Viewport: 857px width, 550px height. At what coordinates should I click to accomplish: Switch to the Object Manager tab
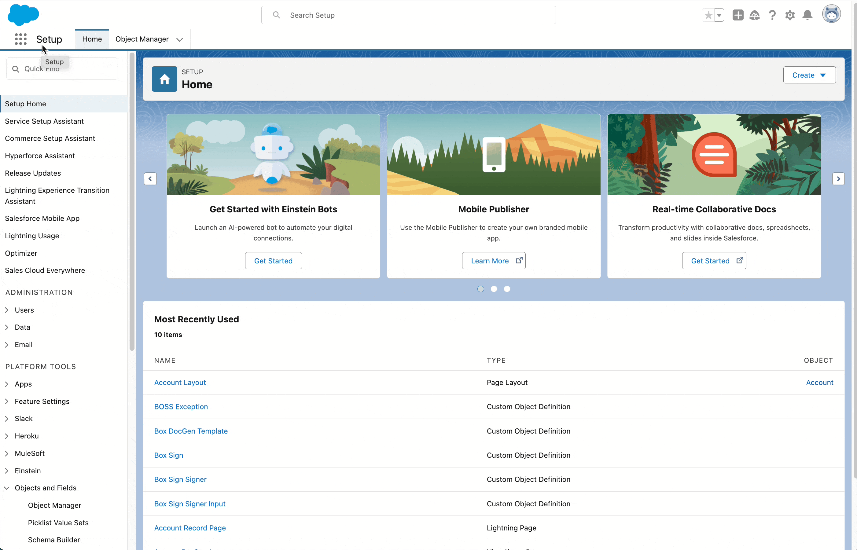(142, 39)
